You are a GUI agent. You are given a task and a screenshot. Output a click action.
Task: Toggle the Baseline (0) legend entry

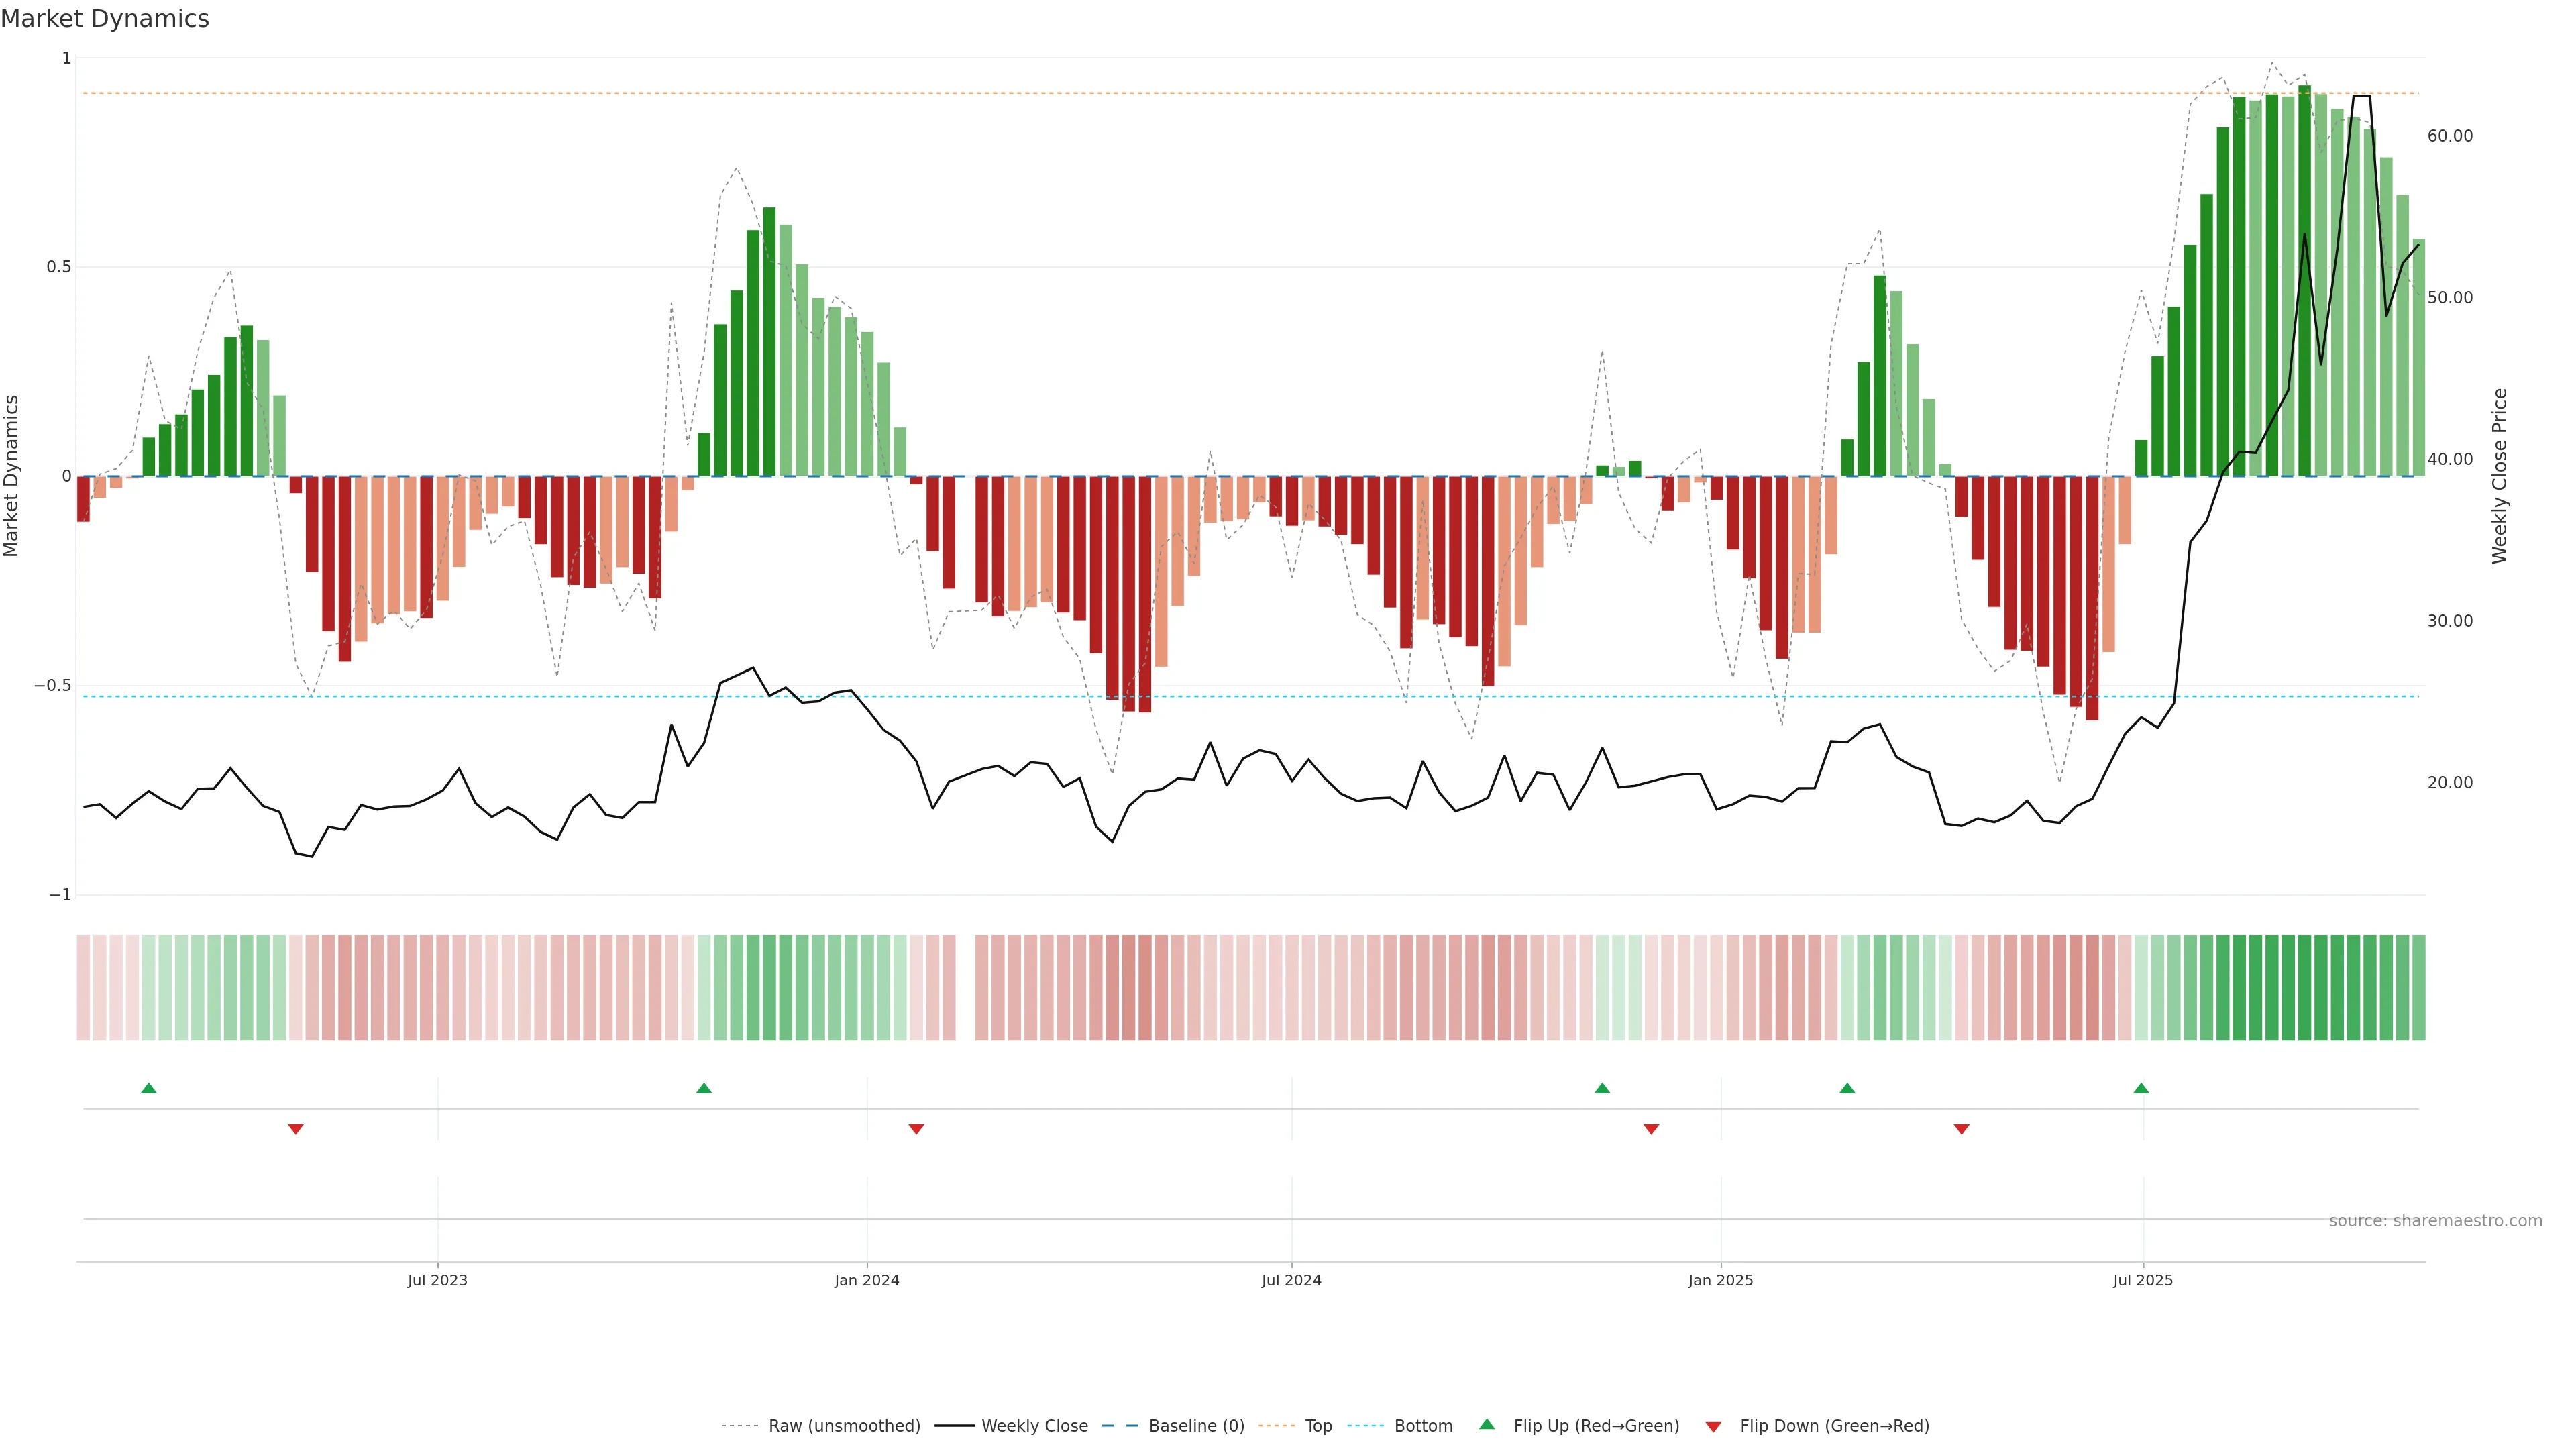1196,1426
